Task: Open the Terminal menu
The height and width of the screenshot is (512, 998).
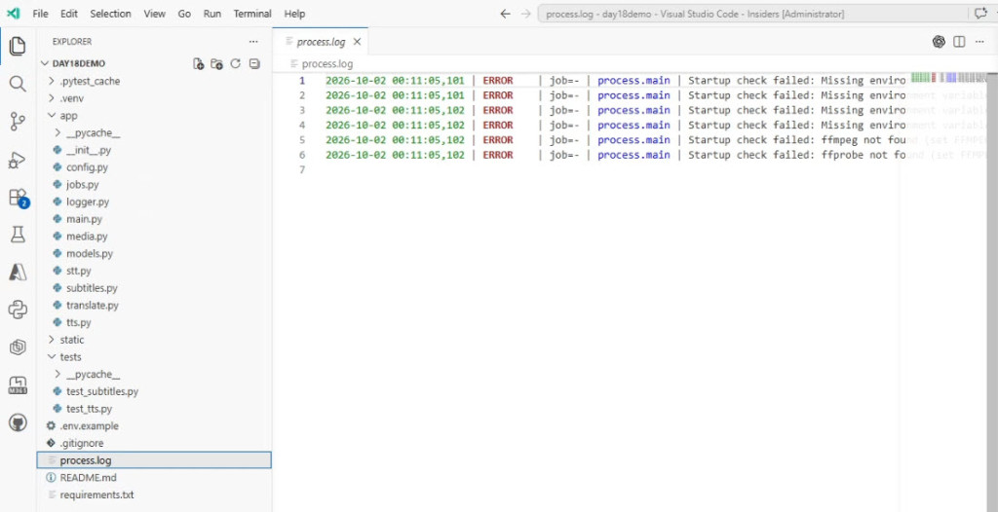Action: coord(252,14)
